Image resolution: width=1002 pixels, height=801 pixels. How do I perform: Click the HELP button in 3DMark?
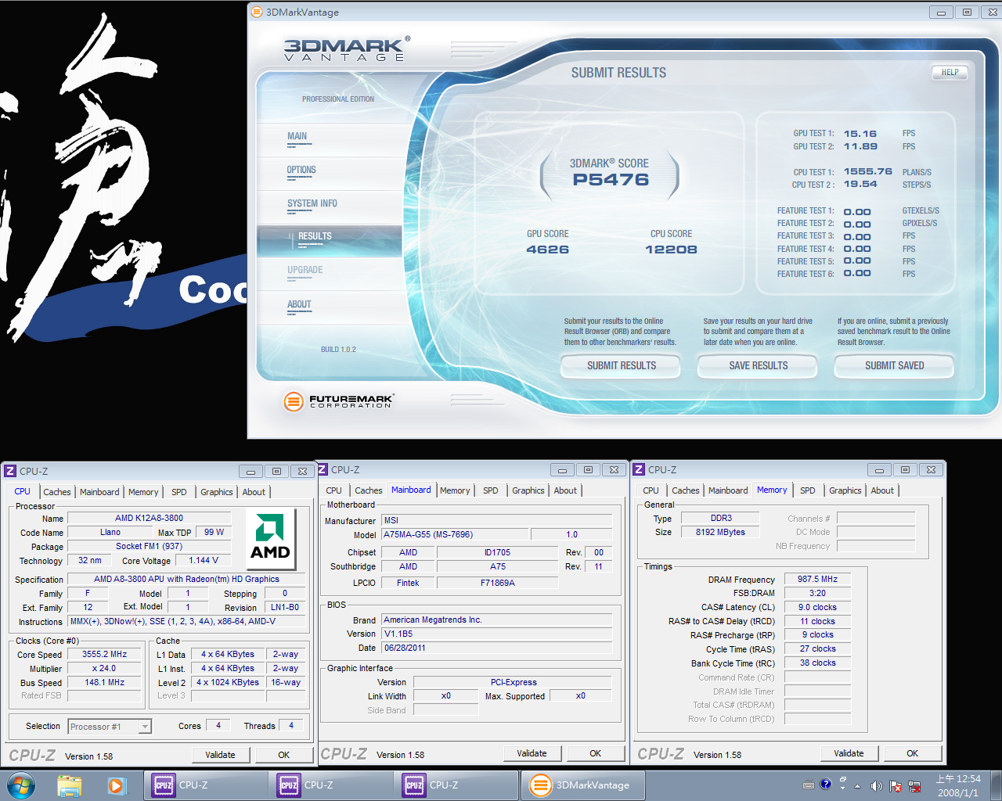tap(950, 72)
